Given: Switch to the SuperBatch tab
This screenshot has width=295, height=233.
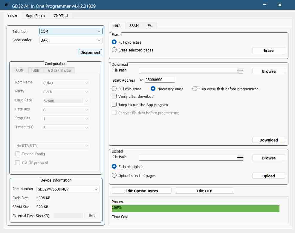Looking at the screenshot, I should pos(35,16).
